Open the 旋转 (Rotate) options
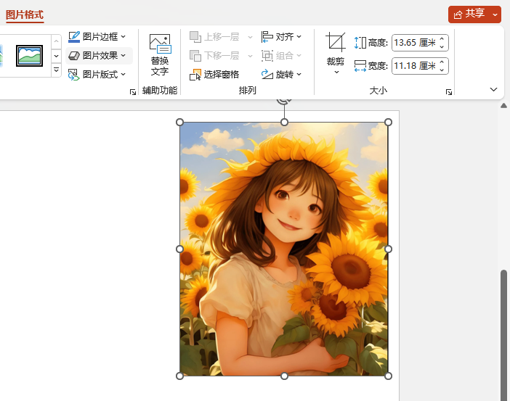This screenshot has height=401, width=510. 281,74
